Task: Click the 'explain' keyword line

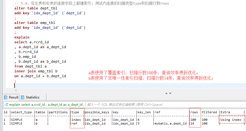Action: point(22,37)
